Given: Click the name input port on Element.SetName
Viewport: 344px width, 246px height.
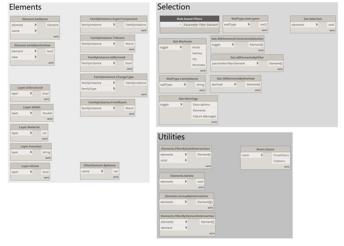Looking at the screenshot, I should click(x=24, y=31).
